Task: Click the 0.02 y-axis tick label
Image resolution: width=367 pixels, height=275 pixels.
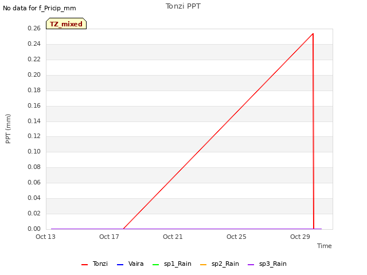Action: click(x=34, y=213)
